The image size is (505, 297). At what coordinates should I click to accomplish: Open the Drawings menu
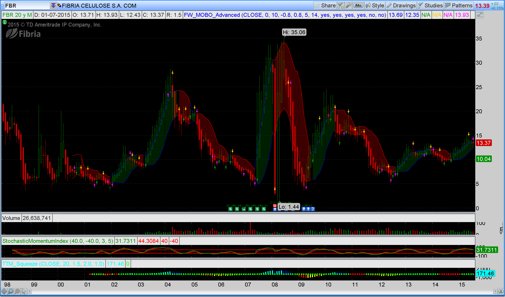401,6
